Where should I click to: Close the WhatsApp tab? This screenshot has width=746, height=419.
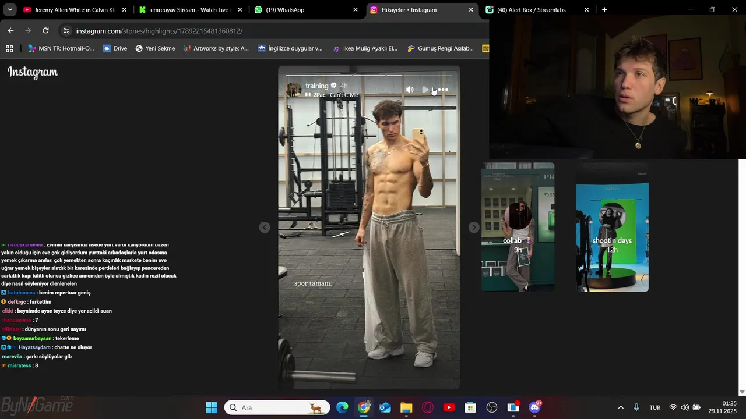click(356, 10)
